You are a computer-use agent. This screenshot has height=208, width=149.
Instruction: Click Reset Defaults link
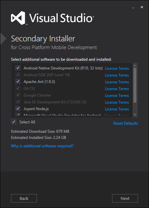[x=126, y=123]
